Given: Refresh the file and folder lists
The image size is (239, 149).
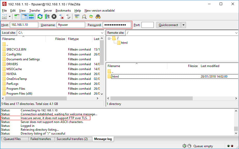Looking at the screenshot, I should pyautogui.click(x=40, y=16).
